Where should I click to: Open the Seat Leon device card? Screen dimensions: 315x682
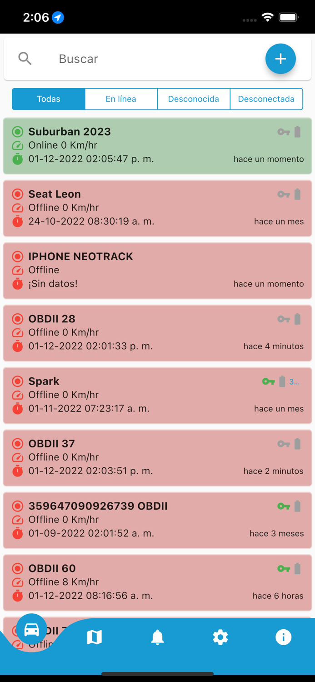(x=157, y=208)
